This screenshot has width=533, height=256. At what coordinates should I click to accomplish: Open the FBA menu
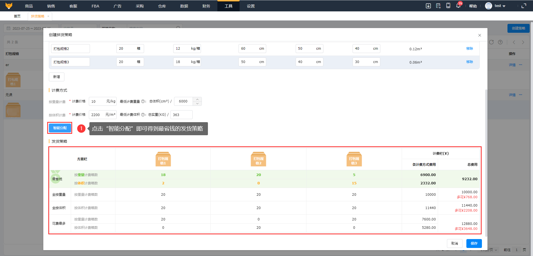[x=95, y=6]
